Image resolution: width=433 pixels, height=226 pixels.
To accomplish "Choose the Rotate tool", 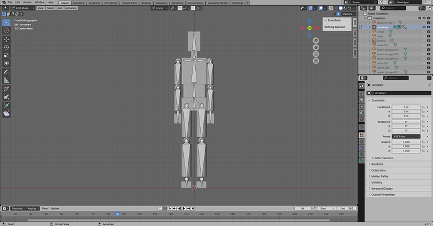I will tap(6, 48).
